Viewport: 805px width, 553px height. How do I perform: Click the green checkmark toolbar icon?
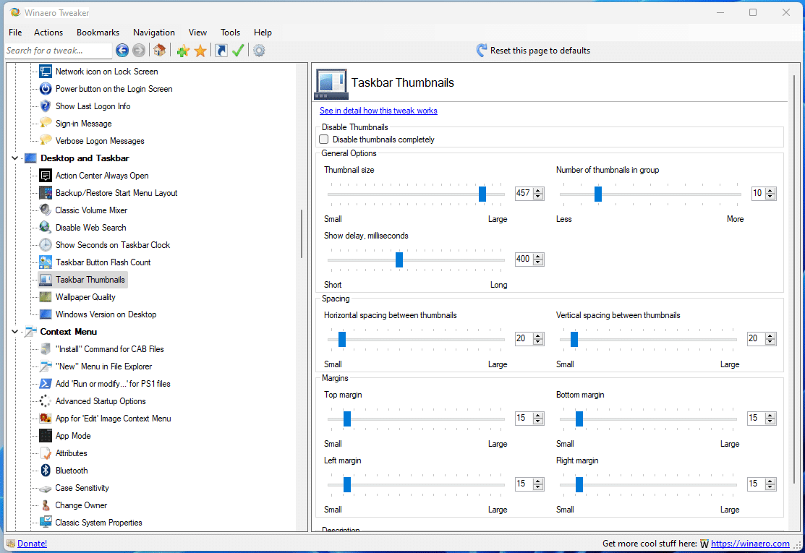pos(238,51)
